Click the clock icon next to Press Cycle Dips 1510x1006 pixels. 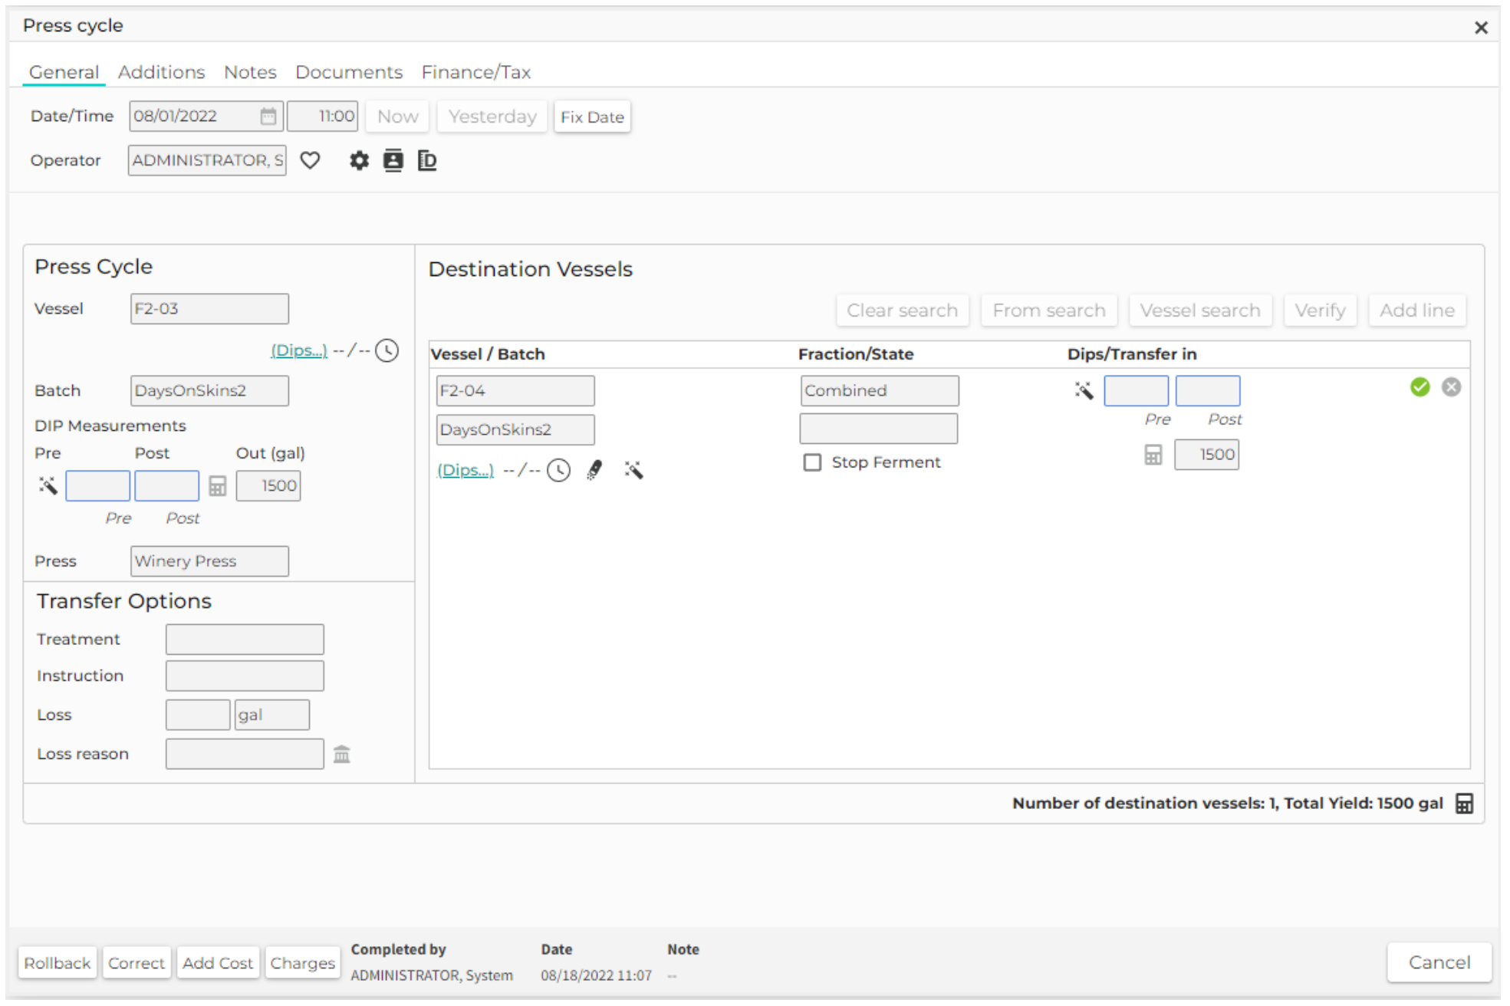pos(387,350)
